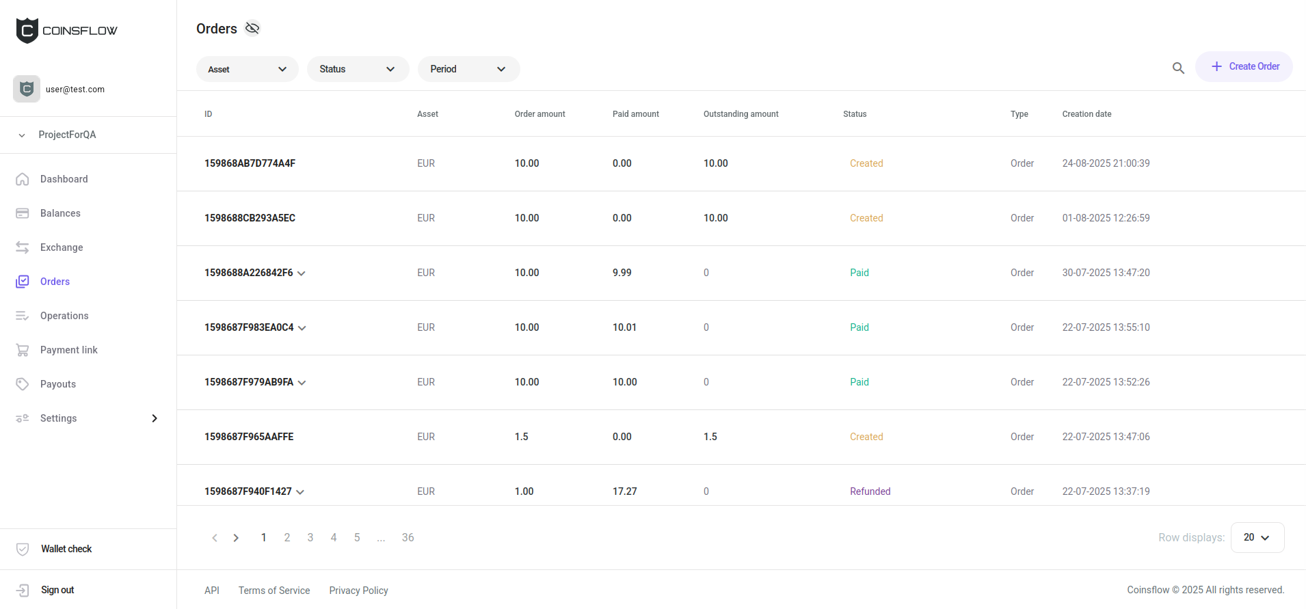Open the Status filter dropdown

[358, 69]
